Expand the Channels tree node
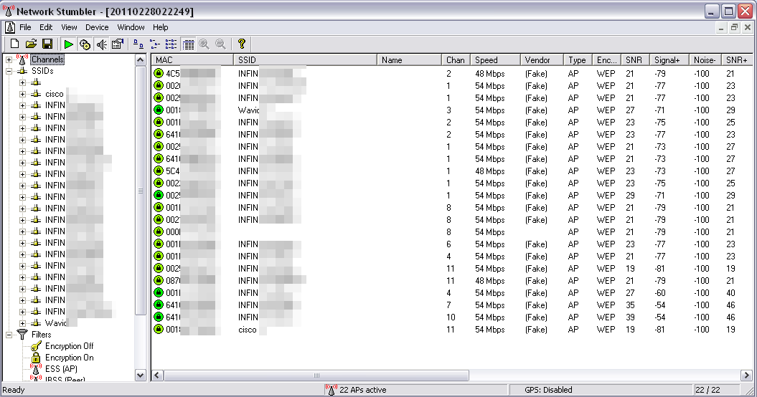Screen dimensions: 757x397 pos(9,59)
